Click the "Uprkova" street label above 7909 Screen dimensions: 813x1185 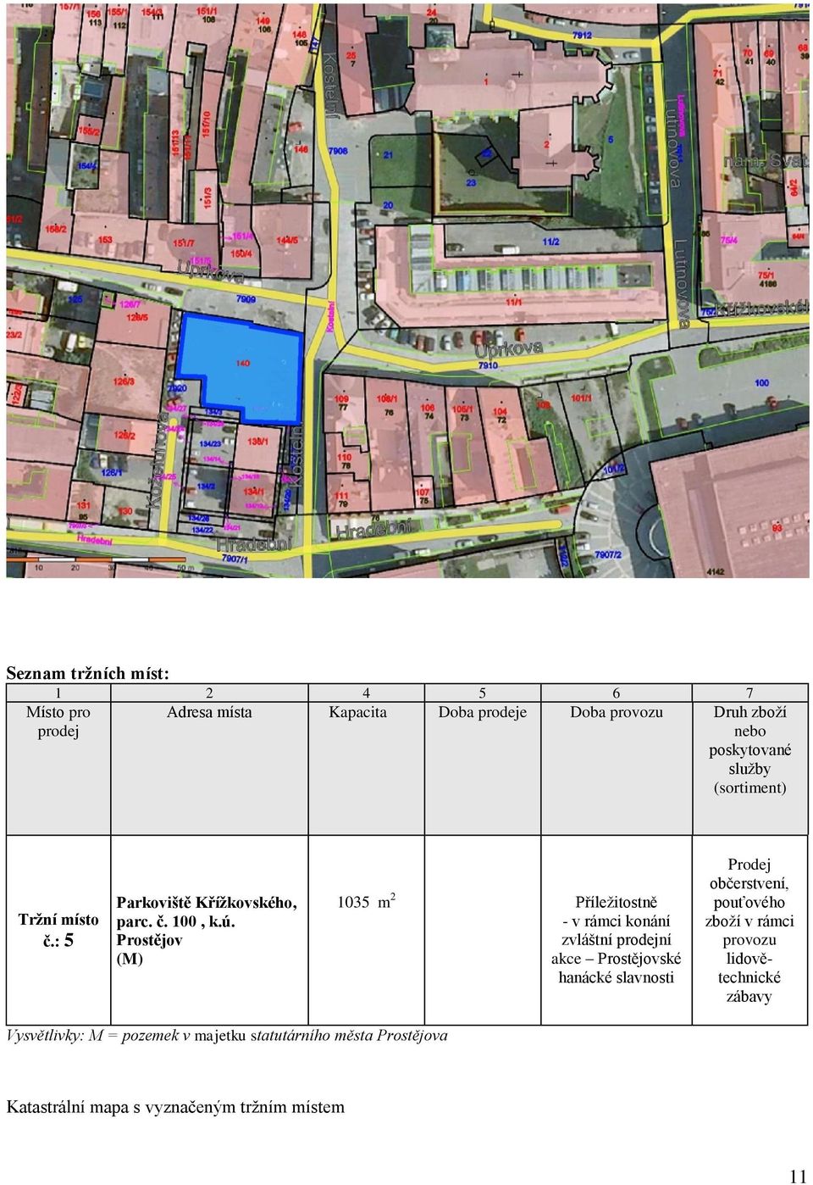[x=211, y=273]
